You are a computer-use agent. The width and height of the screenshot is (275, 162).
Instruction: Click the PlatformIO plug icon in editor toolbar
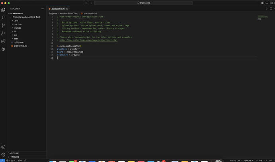click(x=267, y=9)
